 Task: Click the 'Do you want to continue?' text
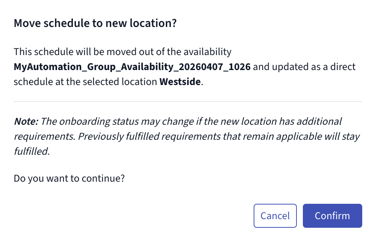coord(69,179)
